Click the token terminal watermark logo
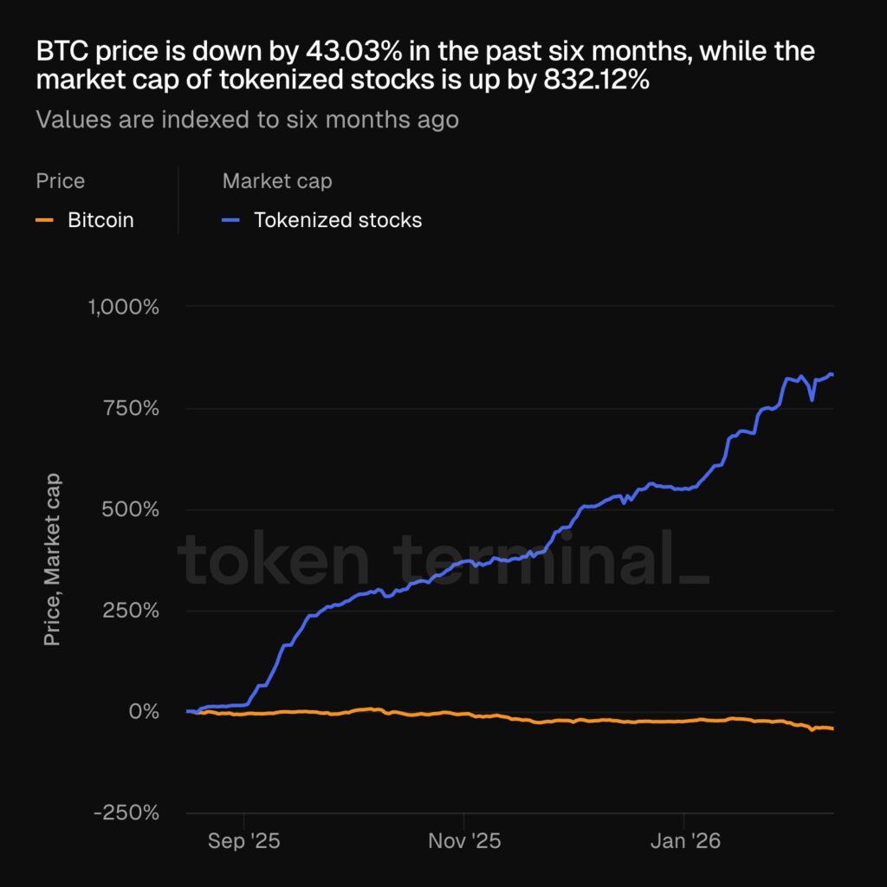887x887 pixels. [443, 560]
